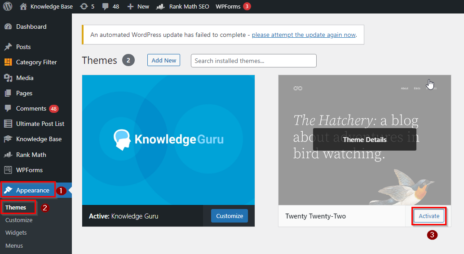Open Customize submenu item
Screen dimensions: 464x254
(19, 220)
